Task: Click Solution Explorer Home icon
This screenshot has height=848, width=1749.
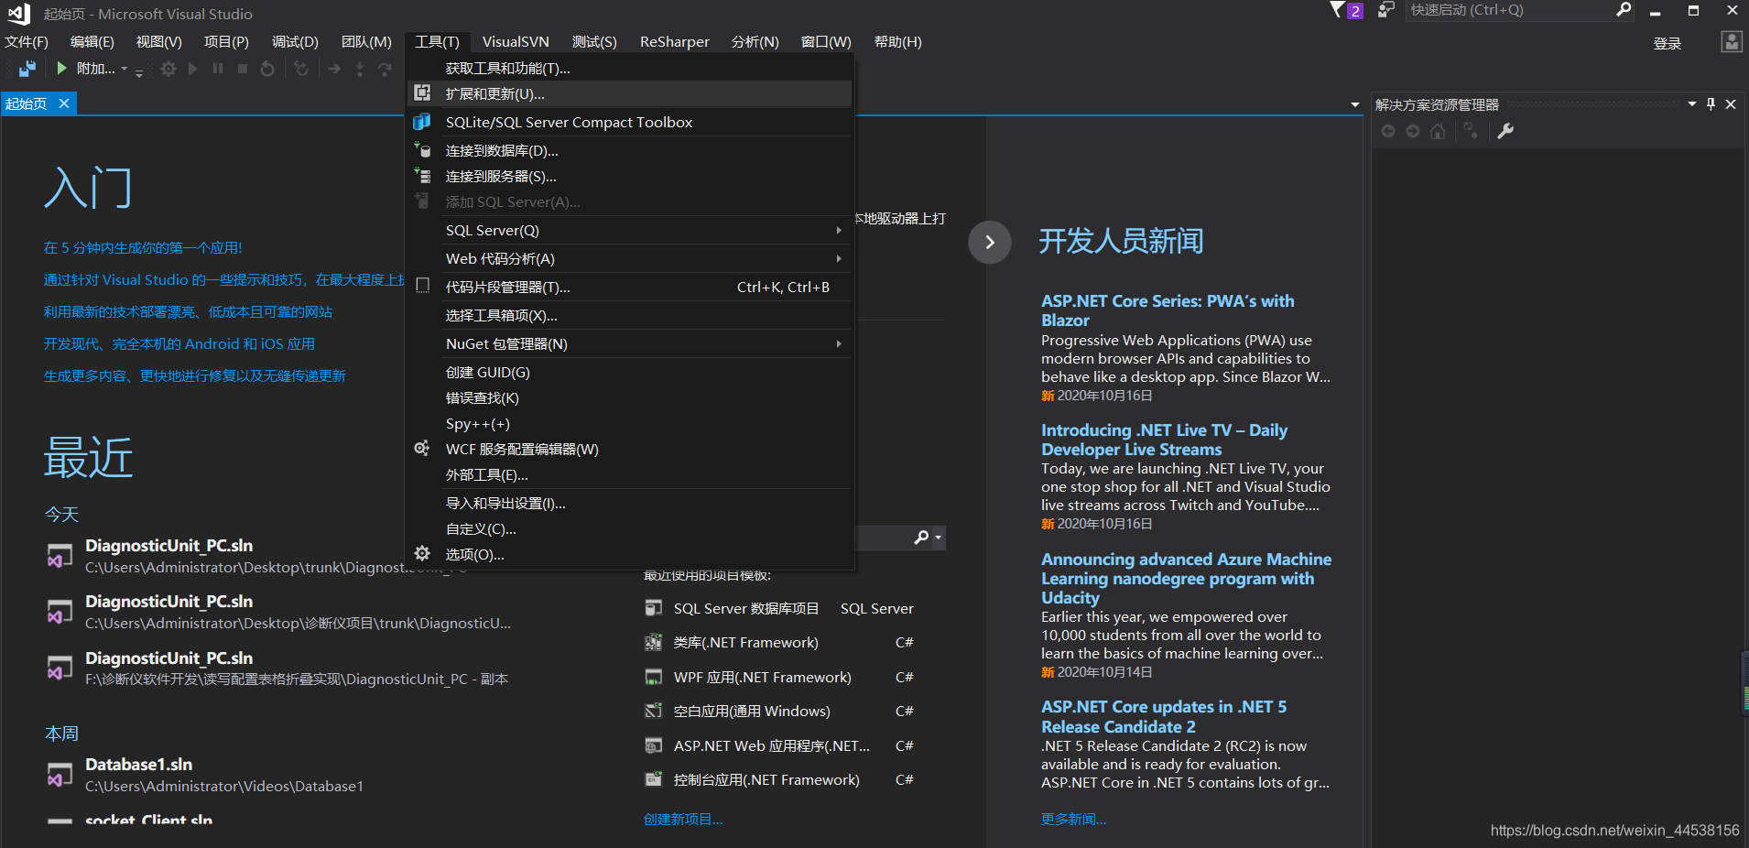Action: point(1438,131)
